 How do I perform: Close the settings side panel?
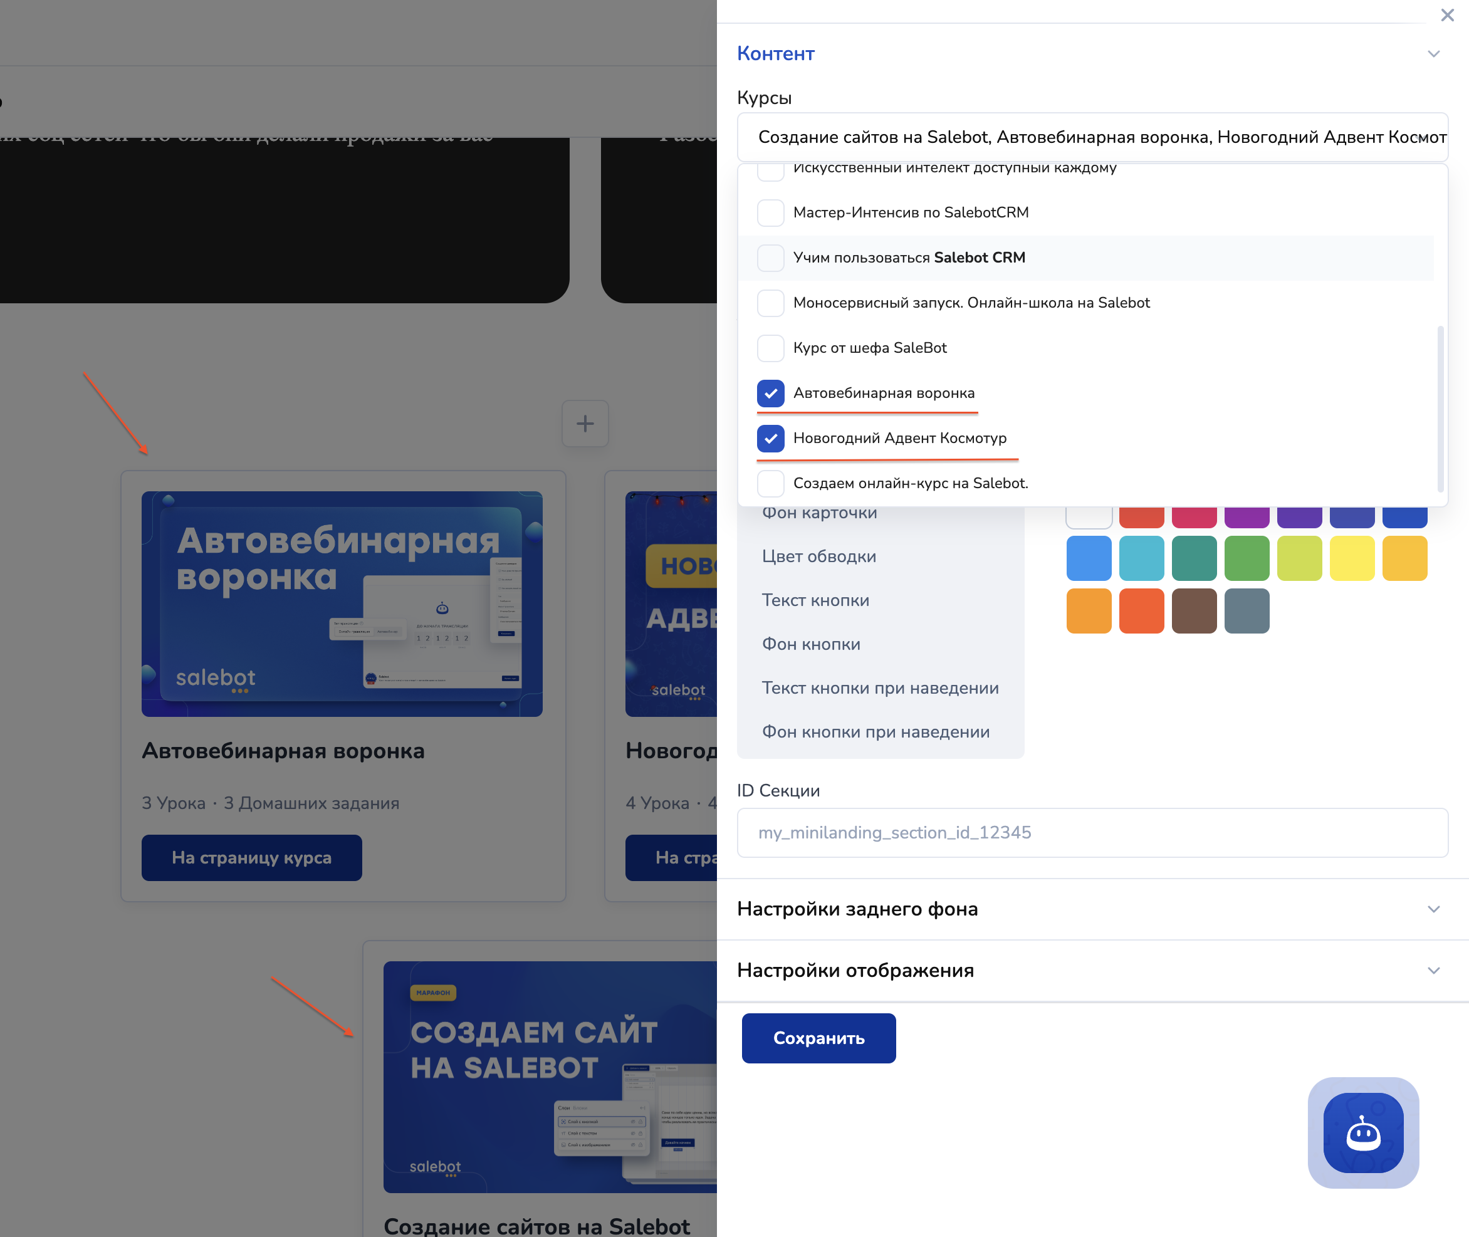click(1446, 15)
